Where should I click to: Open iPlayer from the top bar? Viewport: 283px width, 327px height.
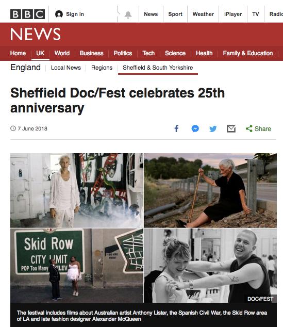click(x=233, y=14)
